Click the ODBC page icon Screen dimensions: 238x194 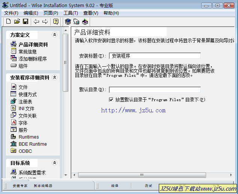[x=14, y=151]
